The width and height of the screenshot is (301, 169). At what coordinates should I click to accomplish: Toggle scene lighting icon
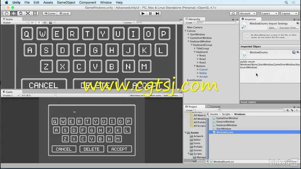click(x=39, y=23)
